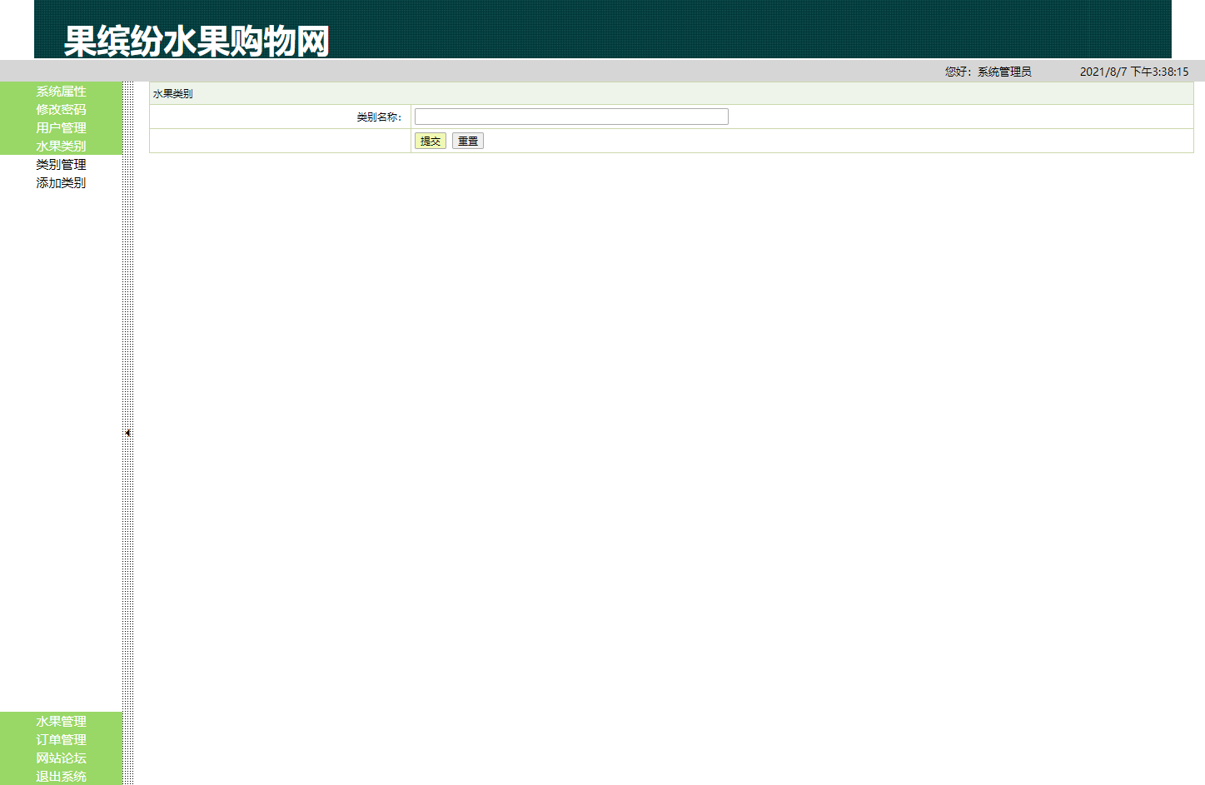Collapse the sidebar with the arrow toggle

[x=127, y=432]
